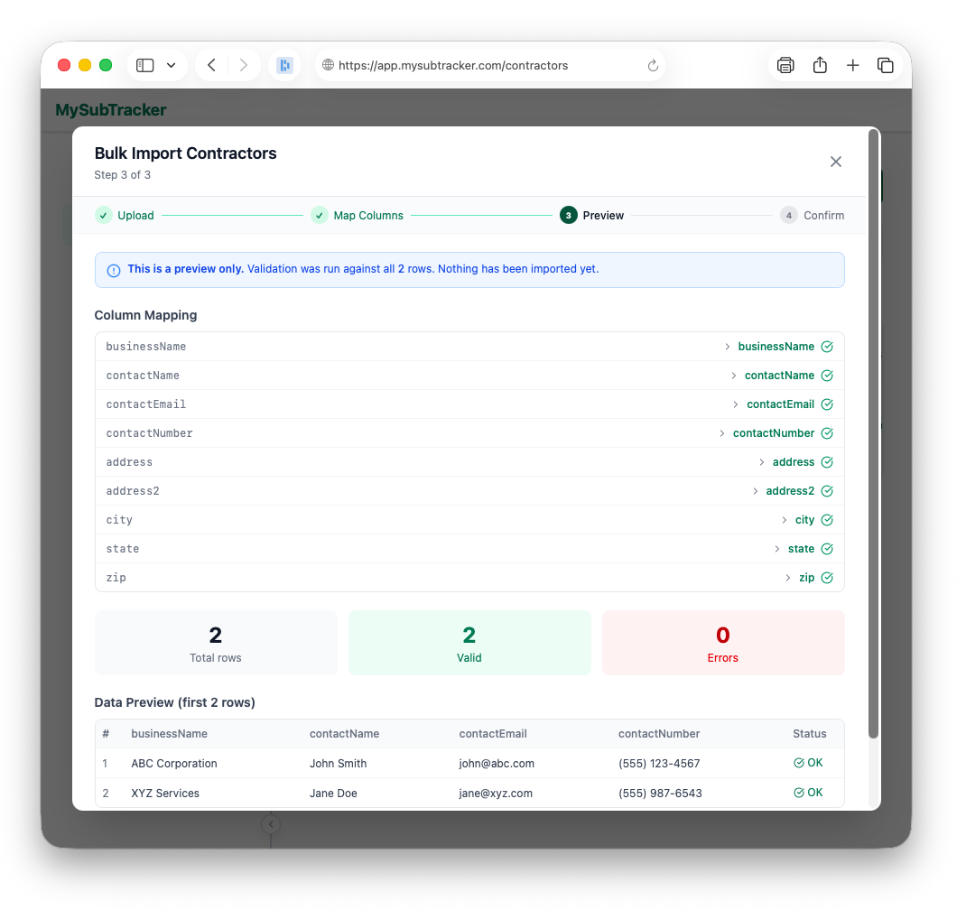This screenshot has height=910, width=966.
Task: Click the Map Columns checkmark icon
Action: [319, 216]
